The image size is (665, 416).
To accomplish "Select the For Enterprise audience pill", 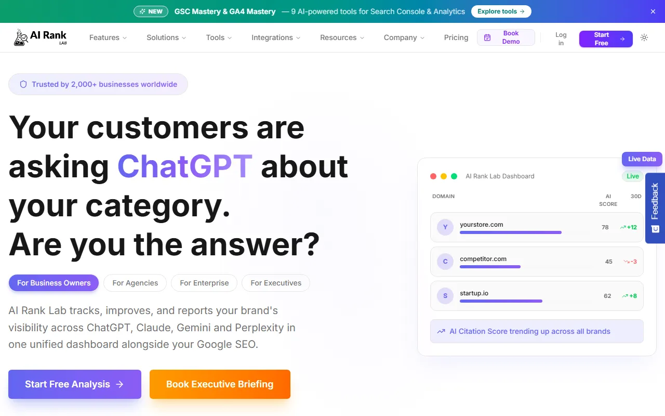I will [204, 283].
